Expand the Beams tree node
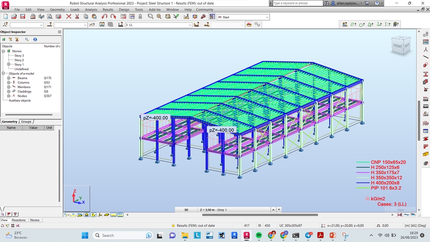The width and height of the screenshot is (430, 242). [x=9, y=78]
